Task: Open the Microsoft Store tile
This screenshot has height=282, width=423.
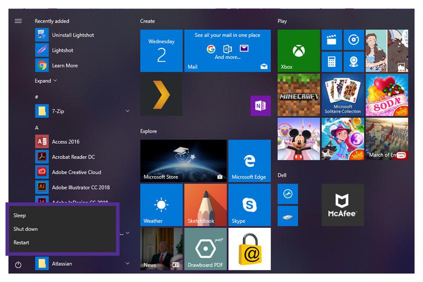Action: point(183,161)
